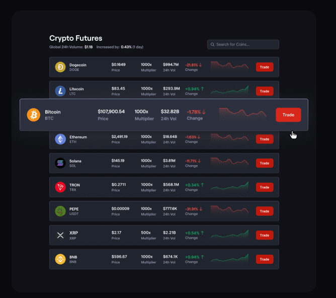
Task: Click the BNB green sparkline chart
Action: [229, 259]
